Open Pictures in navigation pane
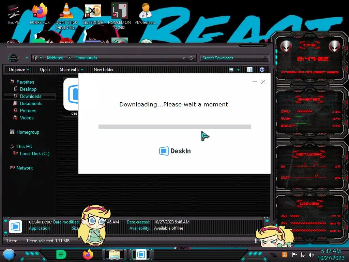The height and width of the screenshot is (262, 349). [28, 111]
